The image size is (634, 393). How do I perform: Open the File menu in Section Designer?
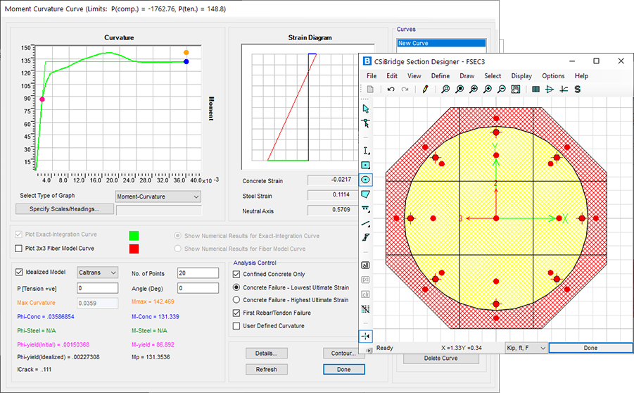click(x=372, y=76)
